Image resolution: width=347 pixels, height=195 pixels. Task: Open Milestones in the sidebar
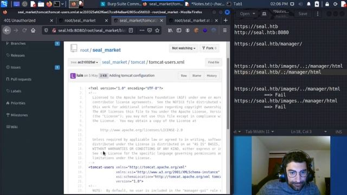tap(19, 115)
